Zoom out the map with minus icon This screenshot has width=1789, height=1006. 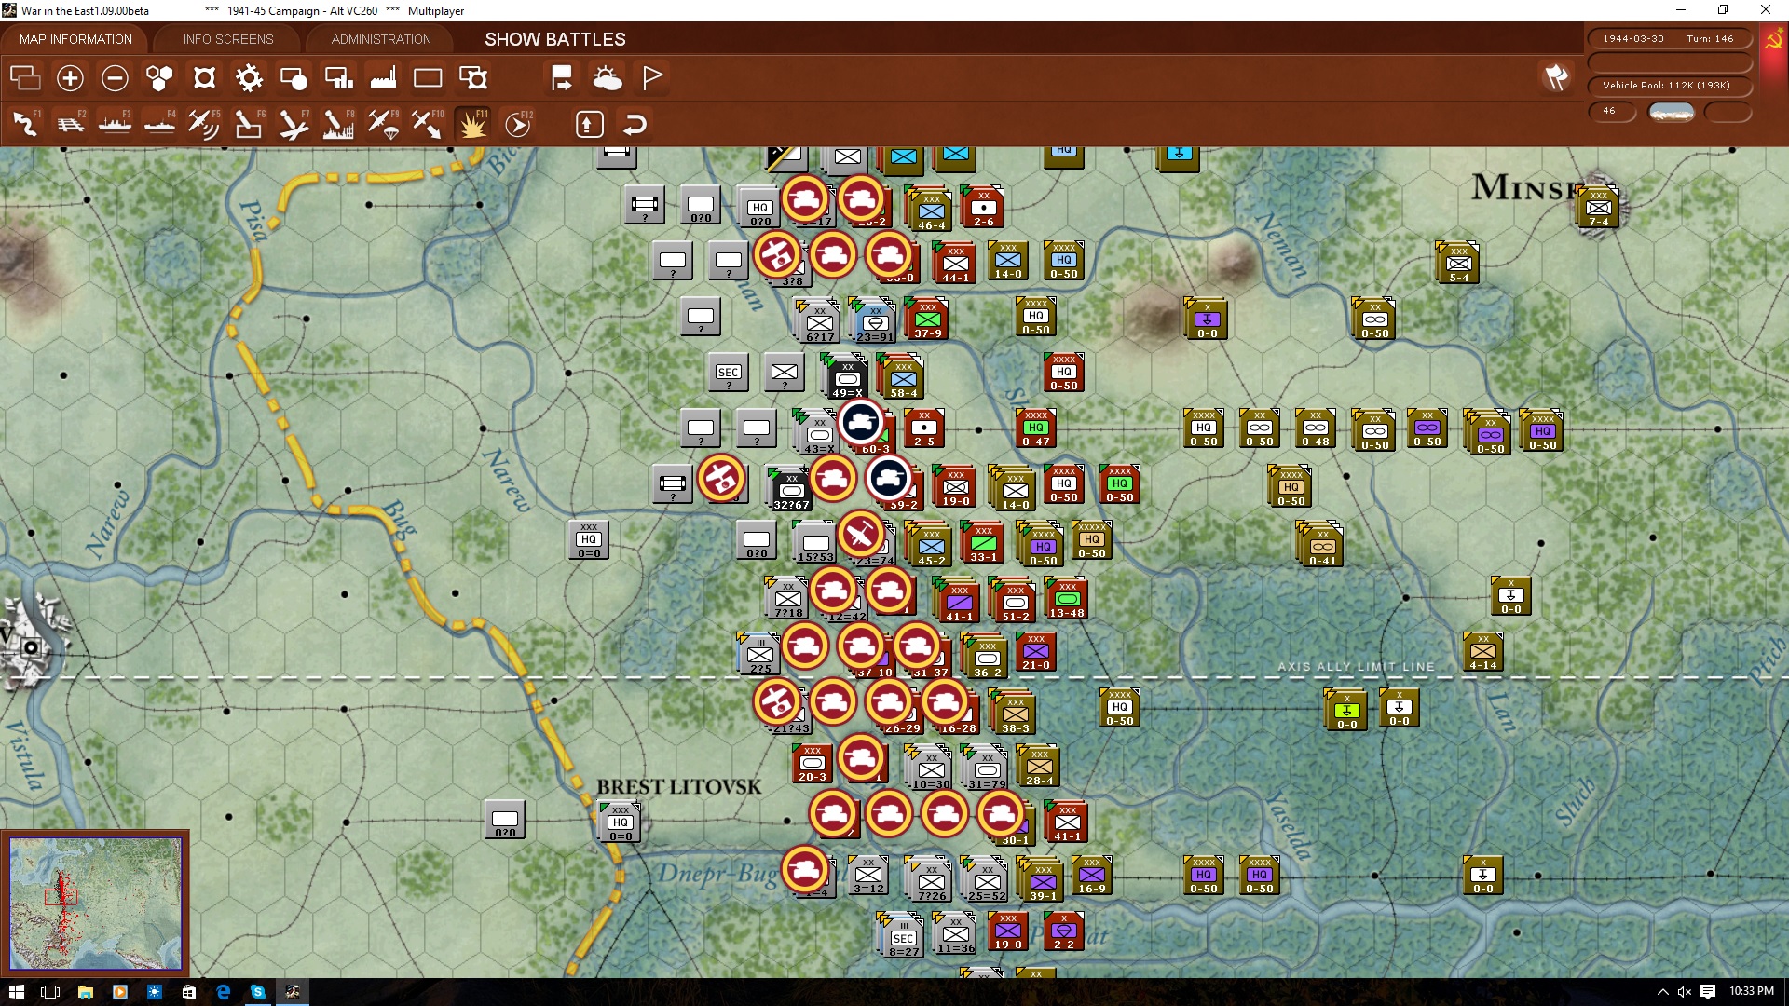click(x=115, y=78)
